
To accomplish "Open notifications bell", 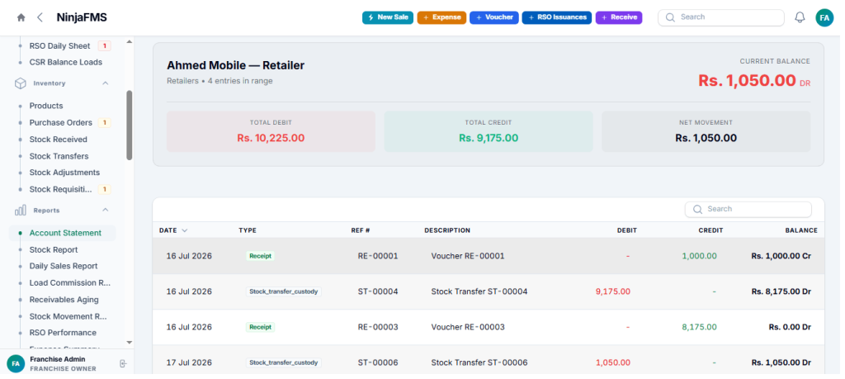I will click(x=800, y=17).
